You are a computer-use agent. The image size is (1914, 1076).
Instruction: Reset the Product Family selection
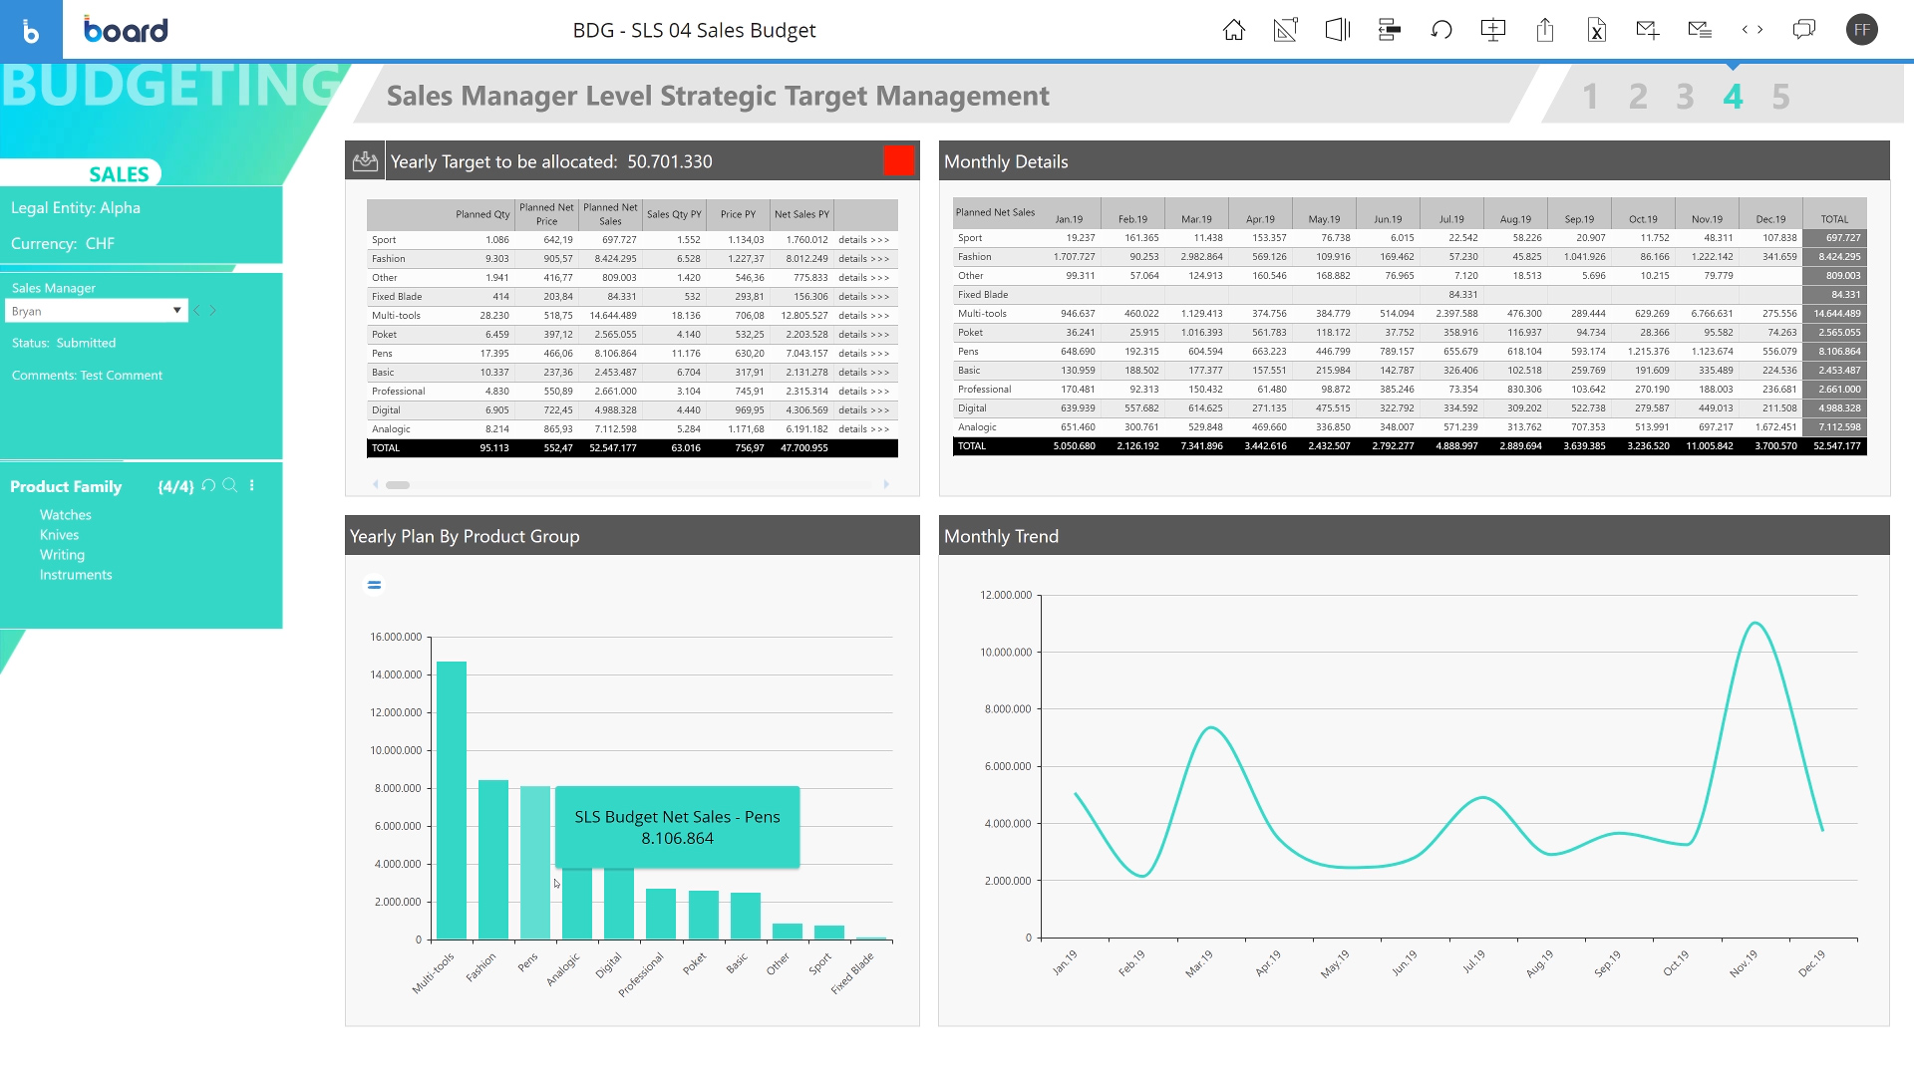[208, 485]
